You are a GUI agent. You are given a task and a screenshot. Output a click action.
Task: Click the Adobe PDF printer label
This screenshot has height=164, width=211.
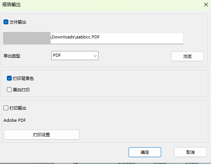(x=15, y=120)
